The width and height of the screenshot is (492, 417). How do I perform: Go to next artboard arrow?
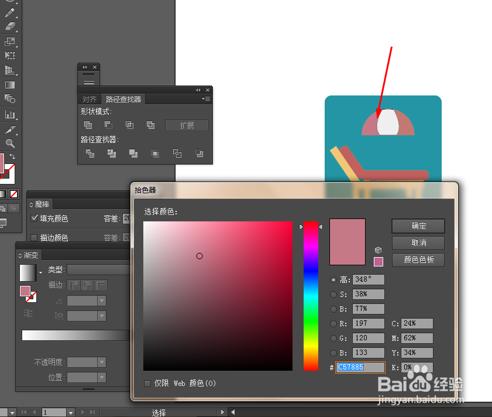pyautogui.click(x=82, y=412)
